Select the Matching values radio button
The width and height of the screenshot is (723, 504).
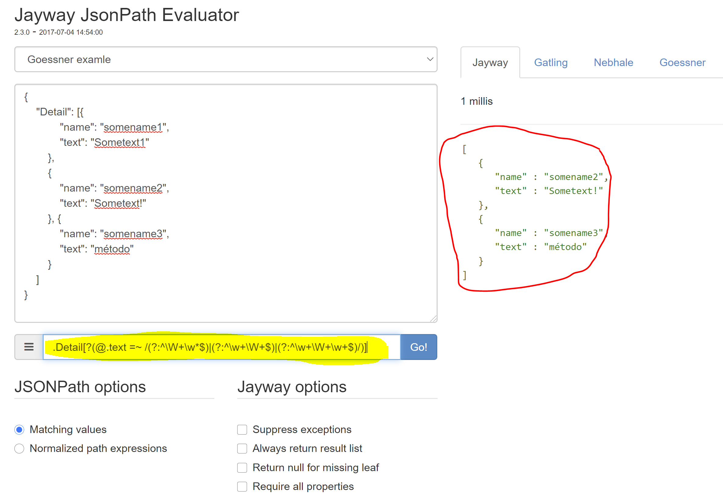tap(19, 429)
